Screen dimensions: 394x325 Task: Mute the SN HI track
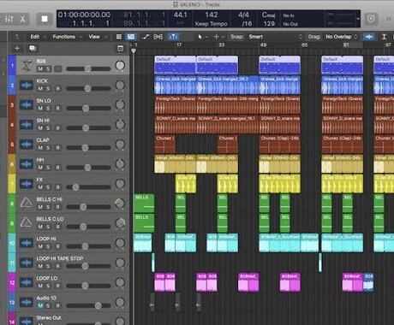coord(40,128)
